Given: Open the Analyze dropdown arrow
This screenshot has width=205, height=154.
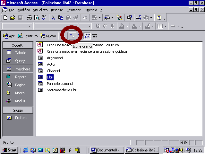Looking at the screenshot, I should 112,18.
